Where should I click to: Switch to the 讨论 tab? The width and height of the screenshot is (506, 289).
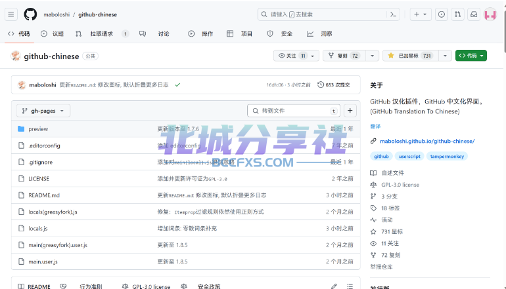tap(154, 34)
